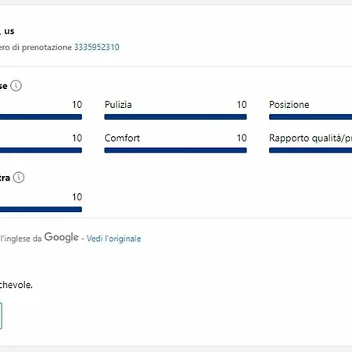Click the Posizione score bar
Screen dimensions: 352x352
tap(311, 117)
